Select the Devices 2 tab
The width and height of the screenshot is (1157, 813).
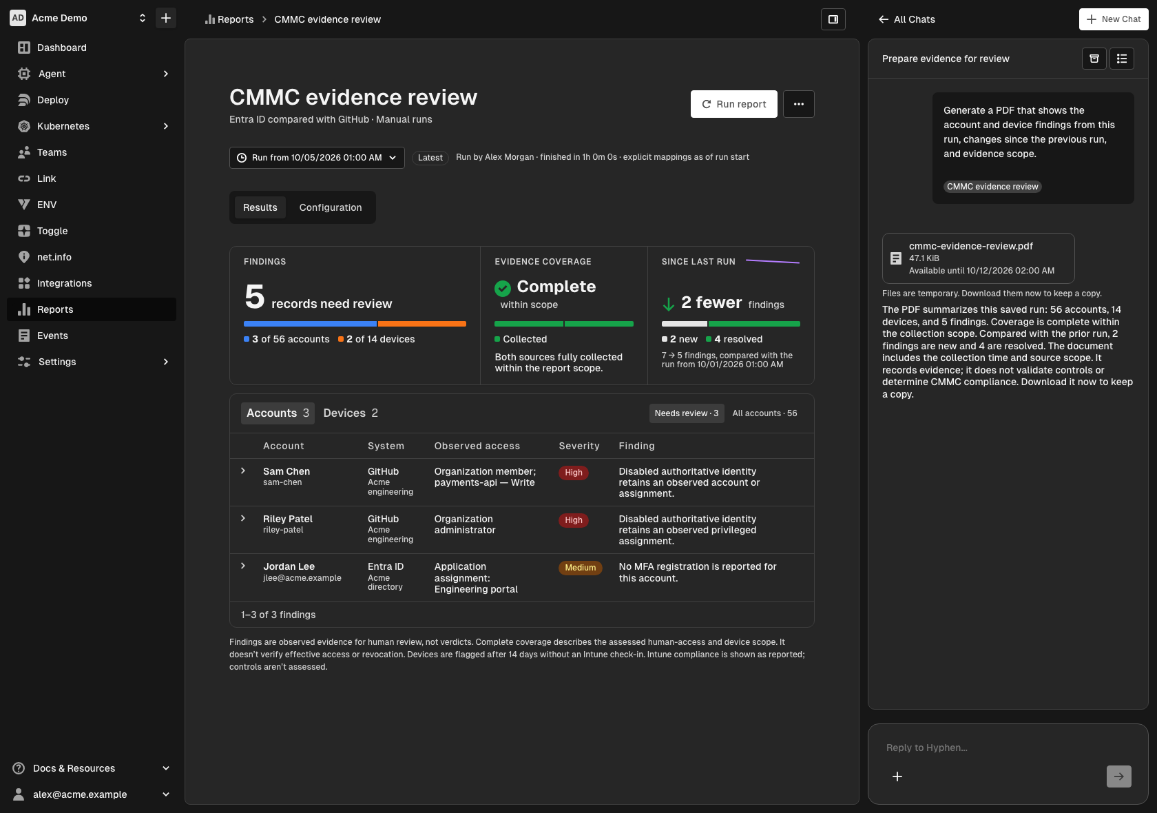pyautogui.click(x=351, y=413)
